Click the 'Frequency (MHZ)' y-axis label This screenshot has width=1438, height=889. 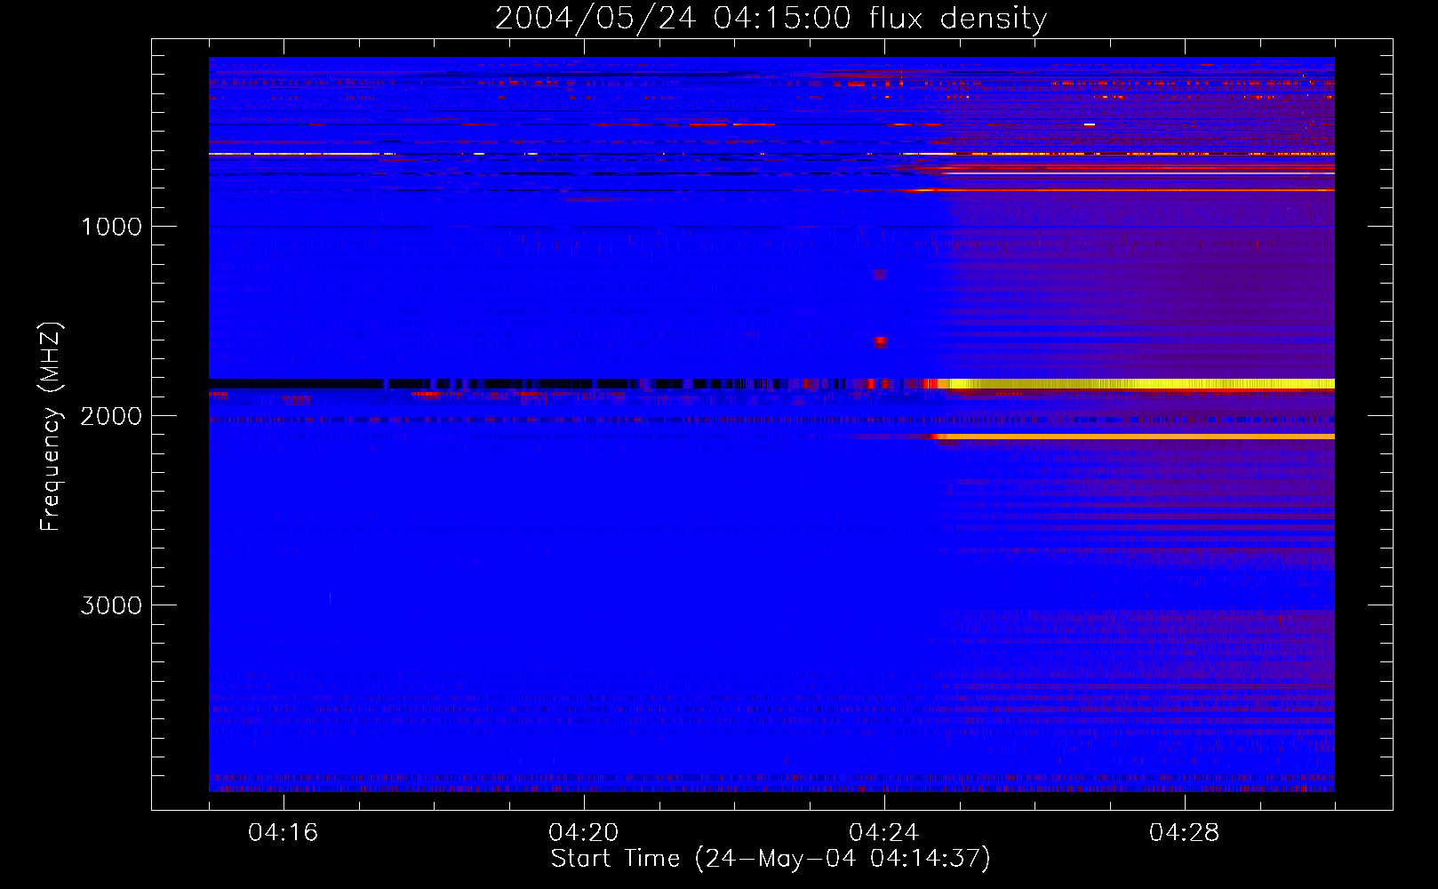pos(51,427)
